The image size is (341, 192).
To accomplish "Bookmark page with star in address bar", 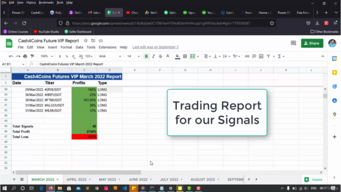I will (272, 23).
